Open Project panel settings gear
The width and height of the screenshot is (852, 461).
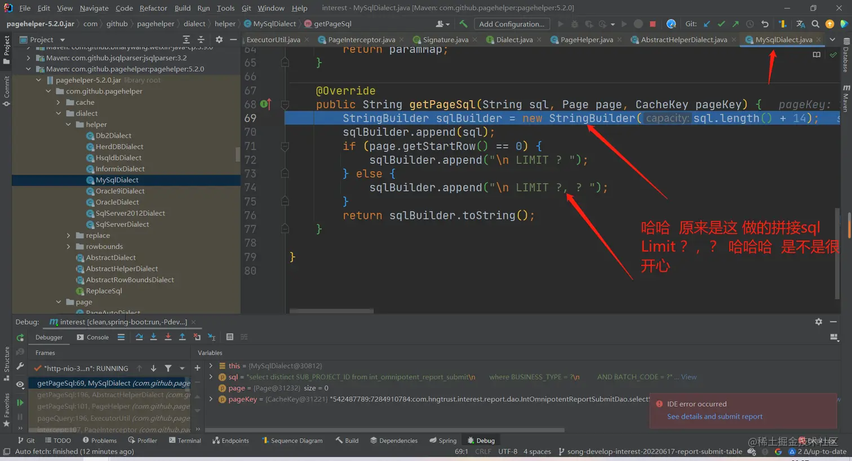point(219,39)
